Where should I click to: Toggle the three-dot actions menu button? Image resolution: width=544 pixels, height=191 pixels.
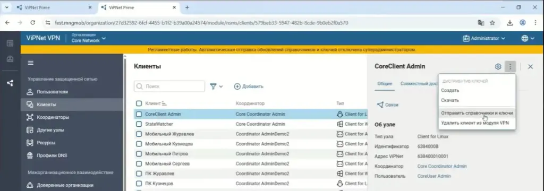click(510, 66)
